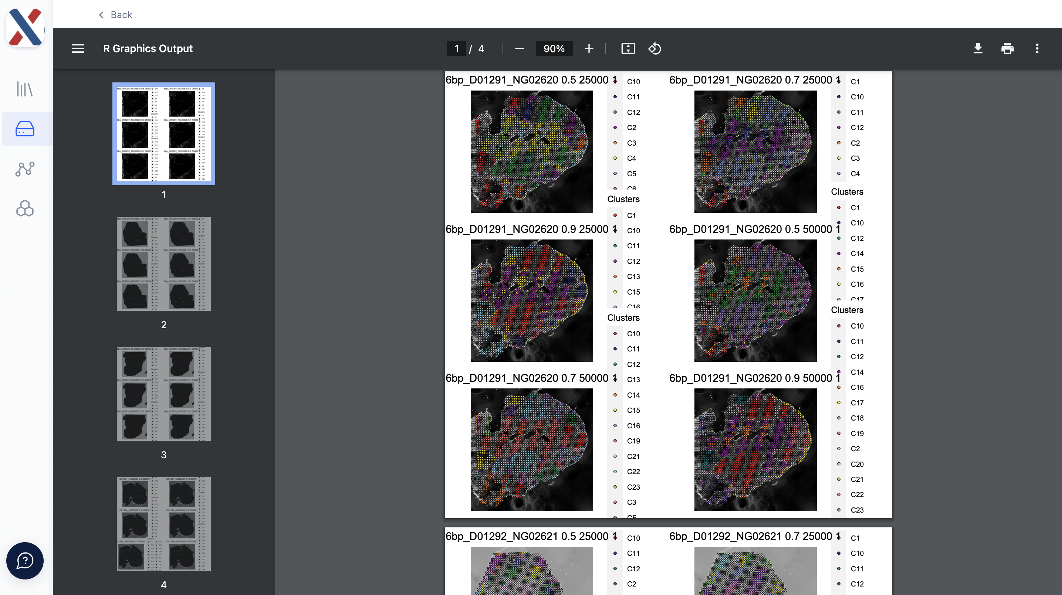Select the storage drive sidebar icon
Image resolution: width=1062 pixels, height=595 pixels.
(25, 129)
